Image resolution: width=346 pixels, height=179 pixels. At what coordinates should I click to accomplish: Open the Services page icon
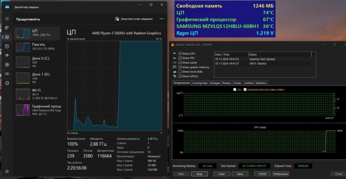pyautogui.click(x=7, y=83)
